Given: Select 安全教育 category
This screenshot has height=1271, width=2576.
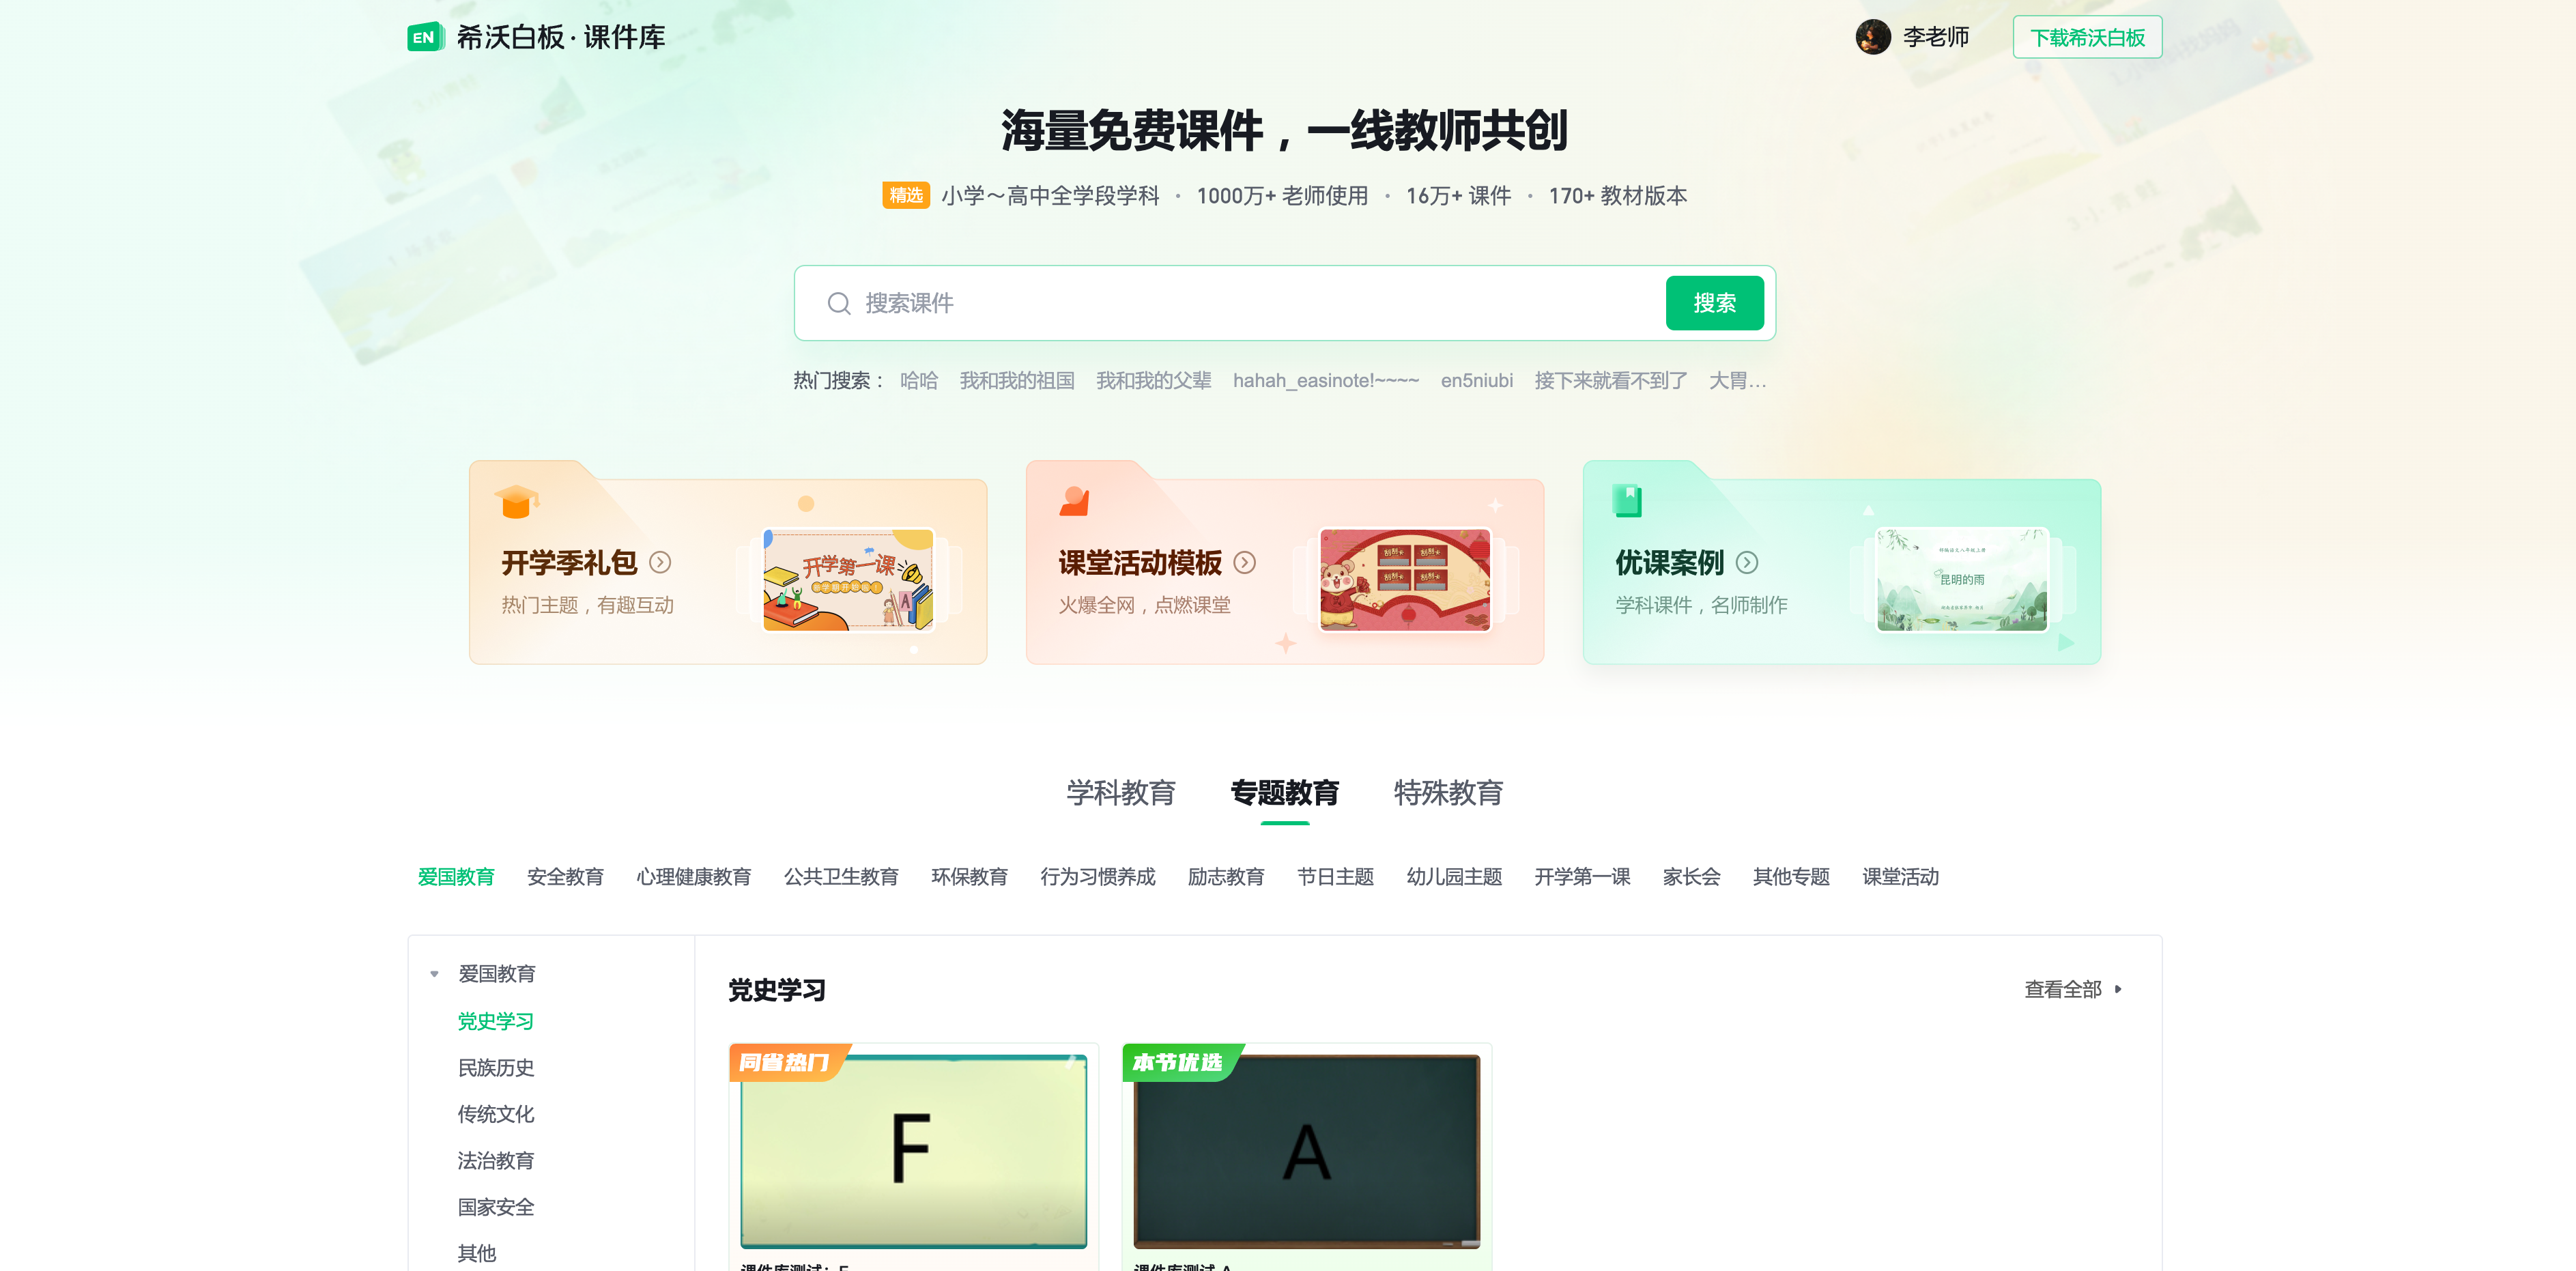Looking at the screenshot, I should (x=565, y=877).
